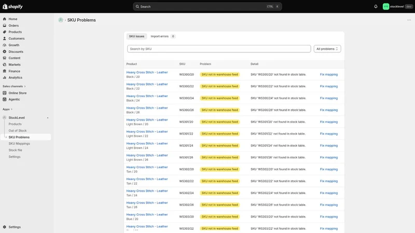Screen dimensions: 415x233
Task: Click the Finance bank icon
Action: [5, 71]
